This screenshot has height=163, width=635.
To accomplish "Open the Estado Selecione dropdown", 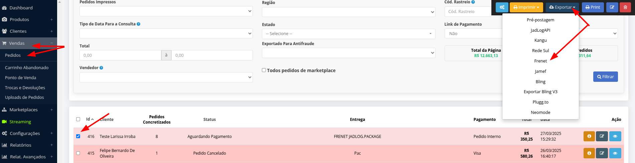I will click(x=348, y=34).
